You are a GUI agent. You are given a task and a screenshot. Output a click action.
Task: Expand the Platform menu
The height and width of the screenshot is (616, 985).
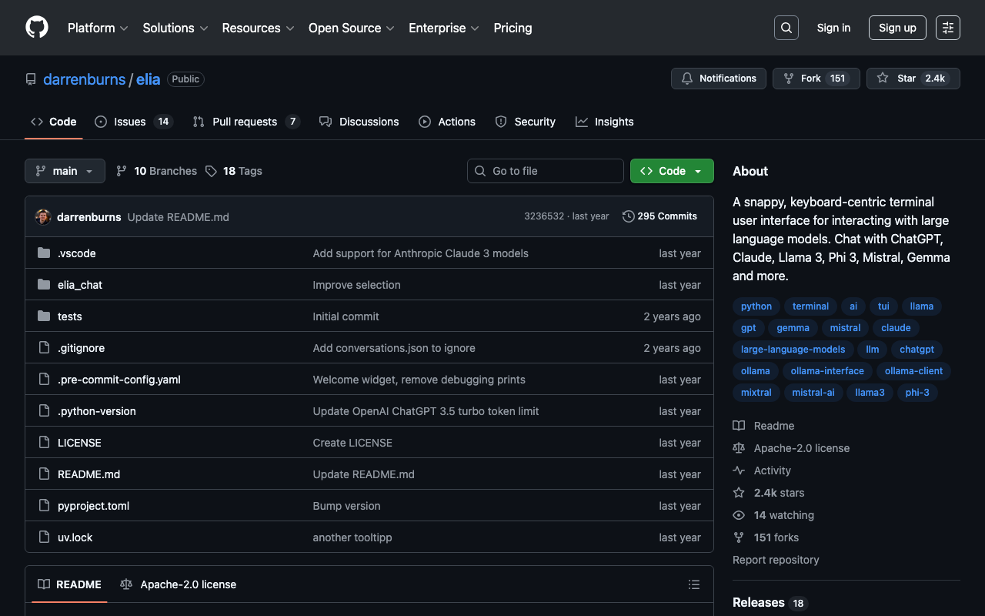point(98,28)
